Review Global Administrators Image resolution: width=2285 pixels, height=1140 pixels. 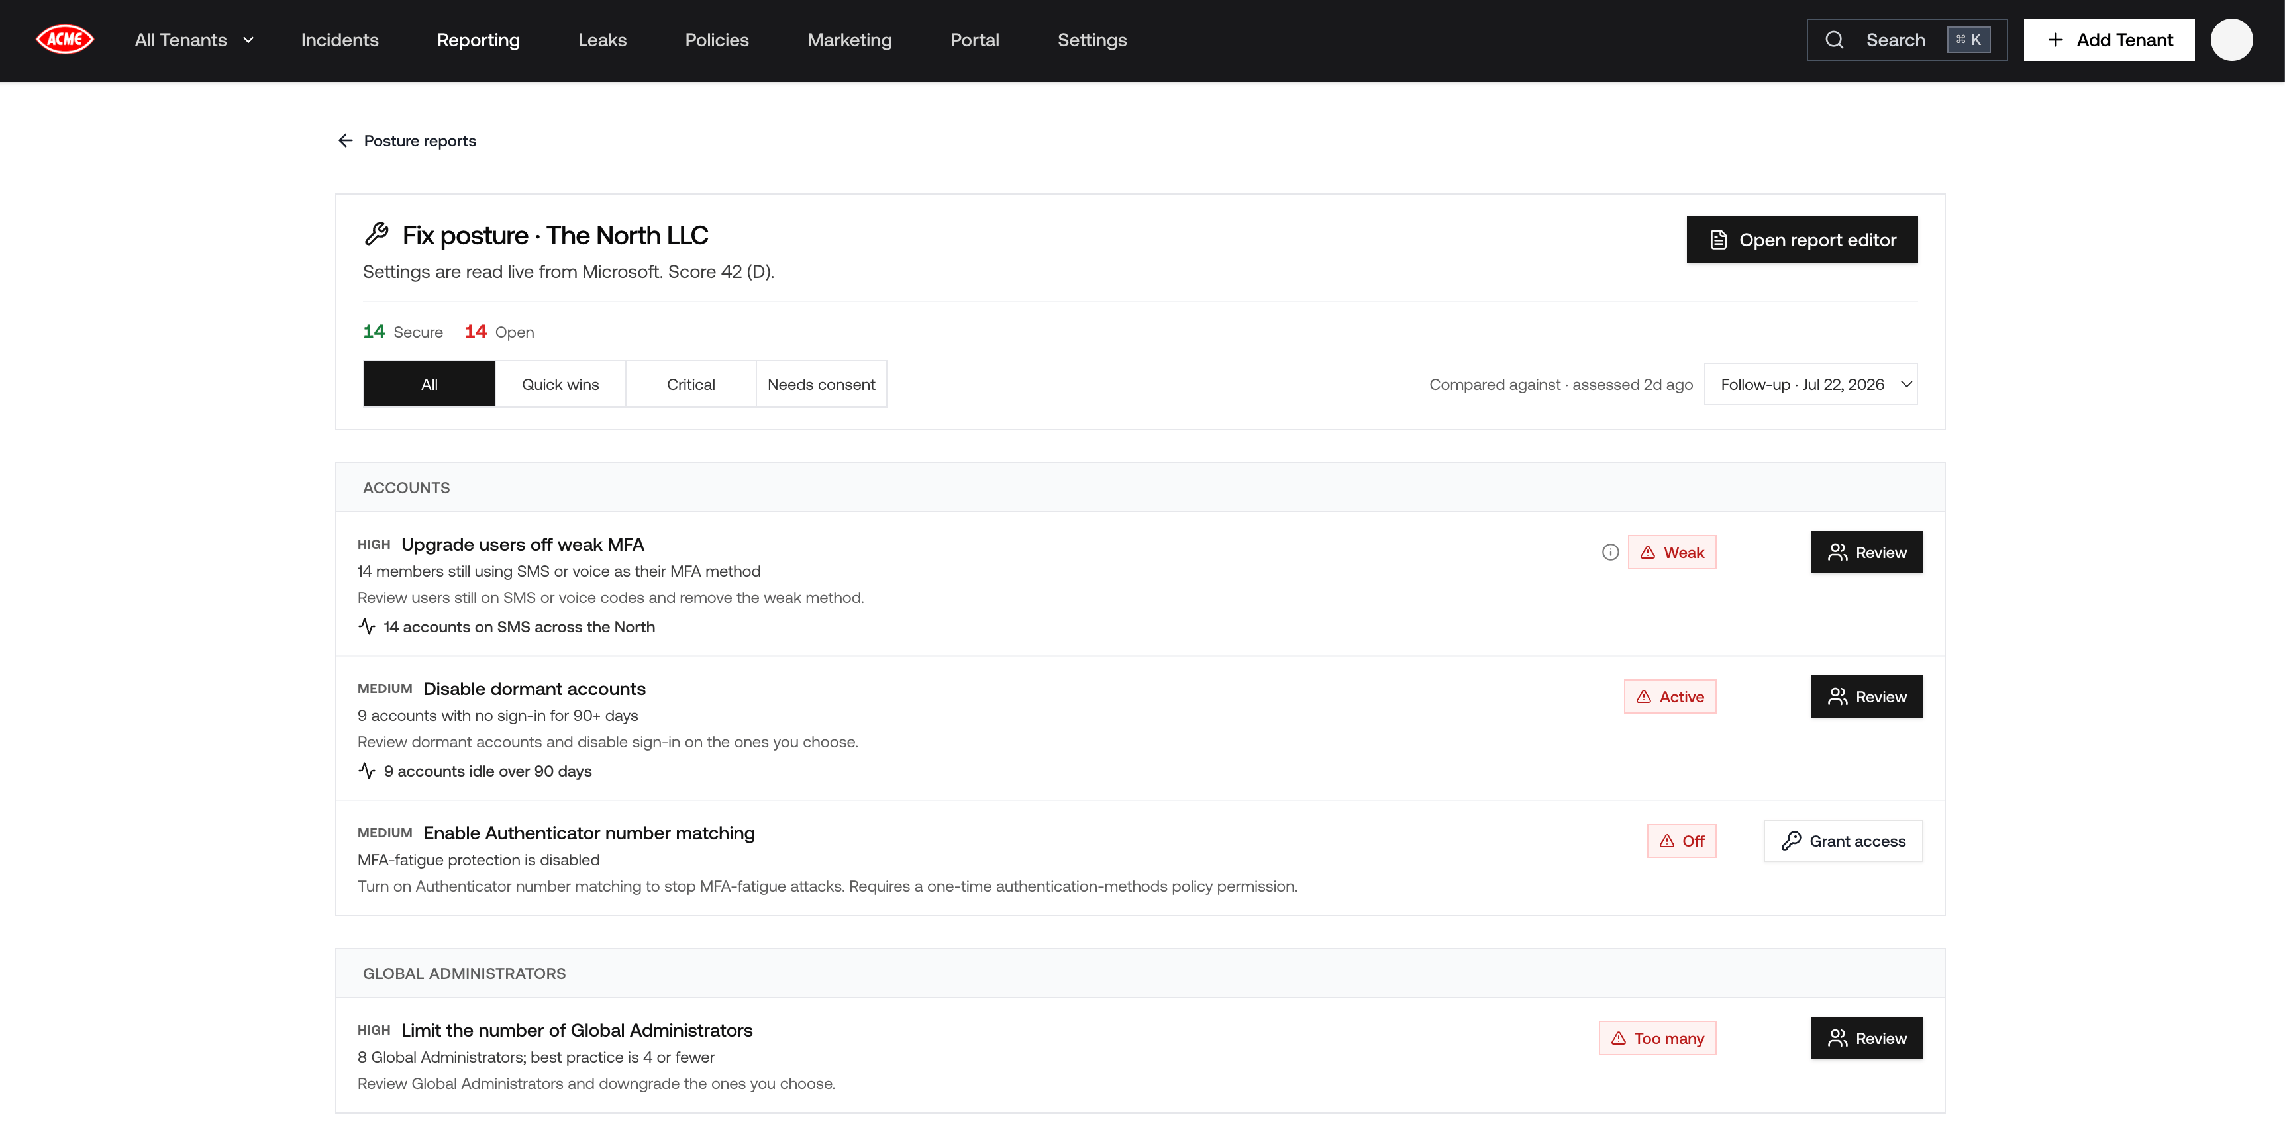point(1866,1038)
